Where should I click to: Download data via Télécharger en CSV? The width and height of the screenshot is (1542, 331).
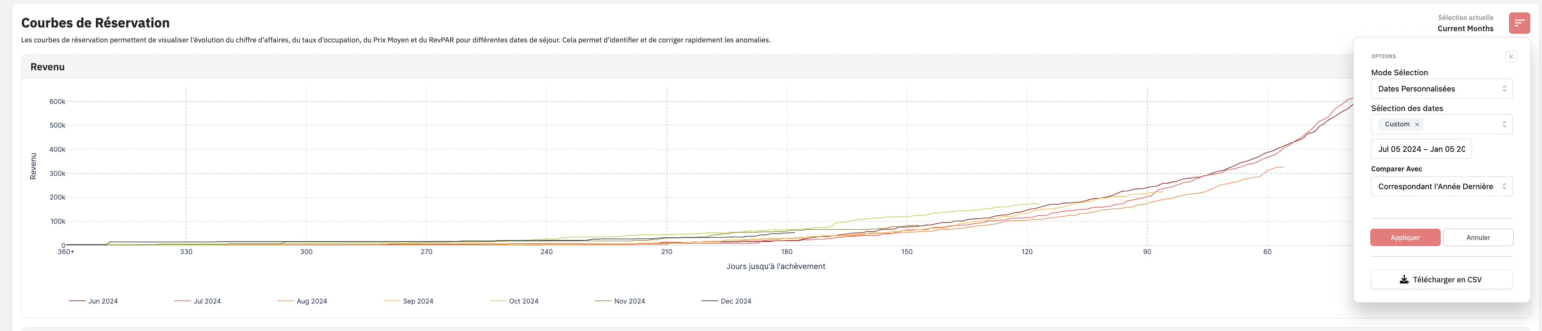pos(1442,279)
